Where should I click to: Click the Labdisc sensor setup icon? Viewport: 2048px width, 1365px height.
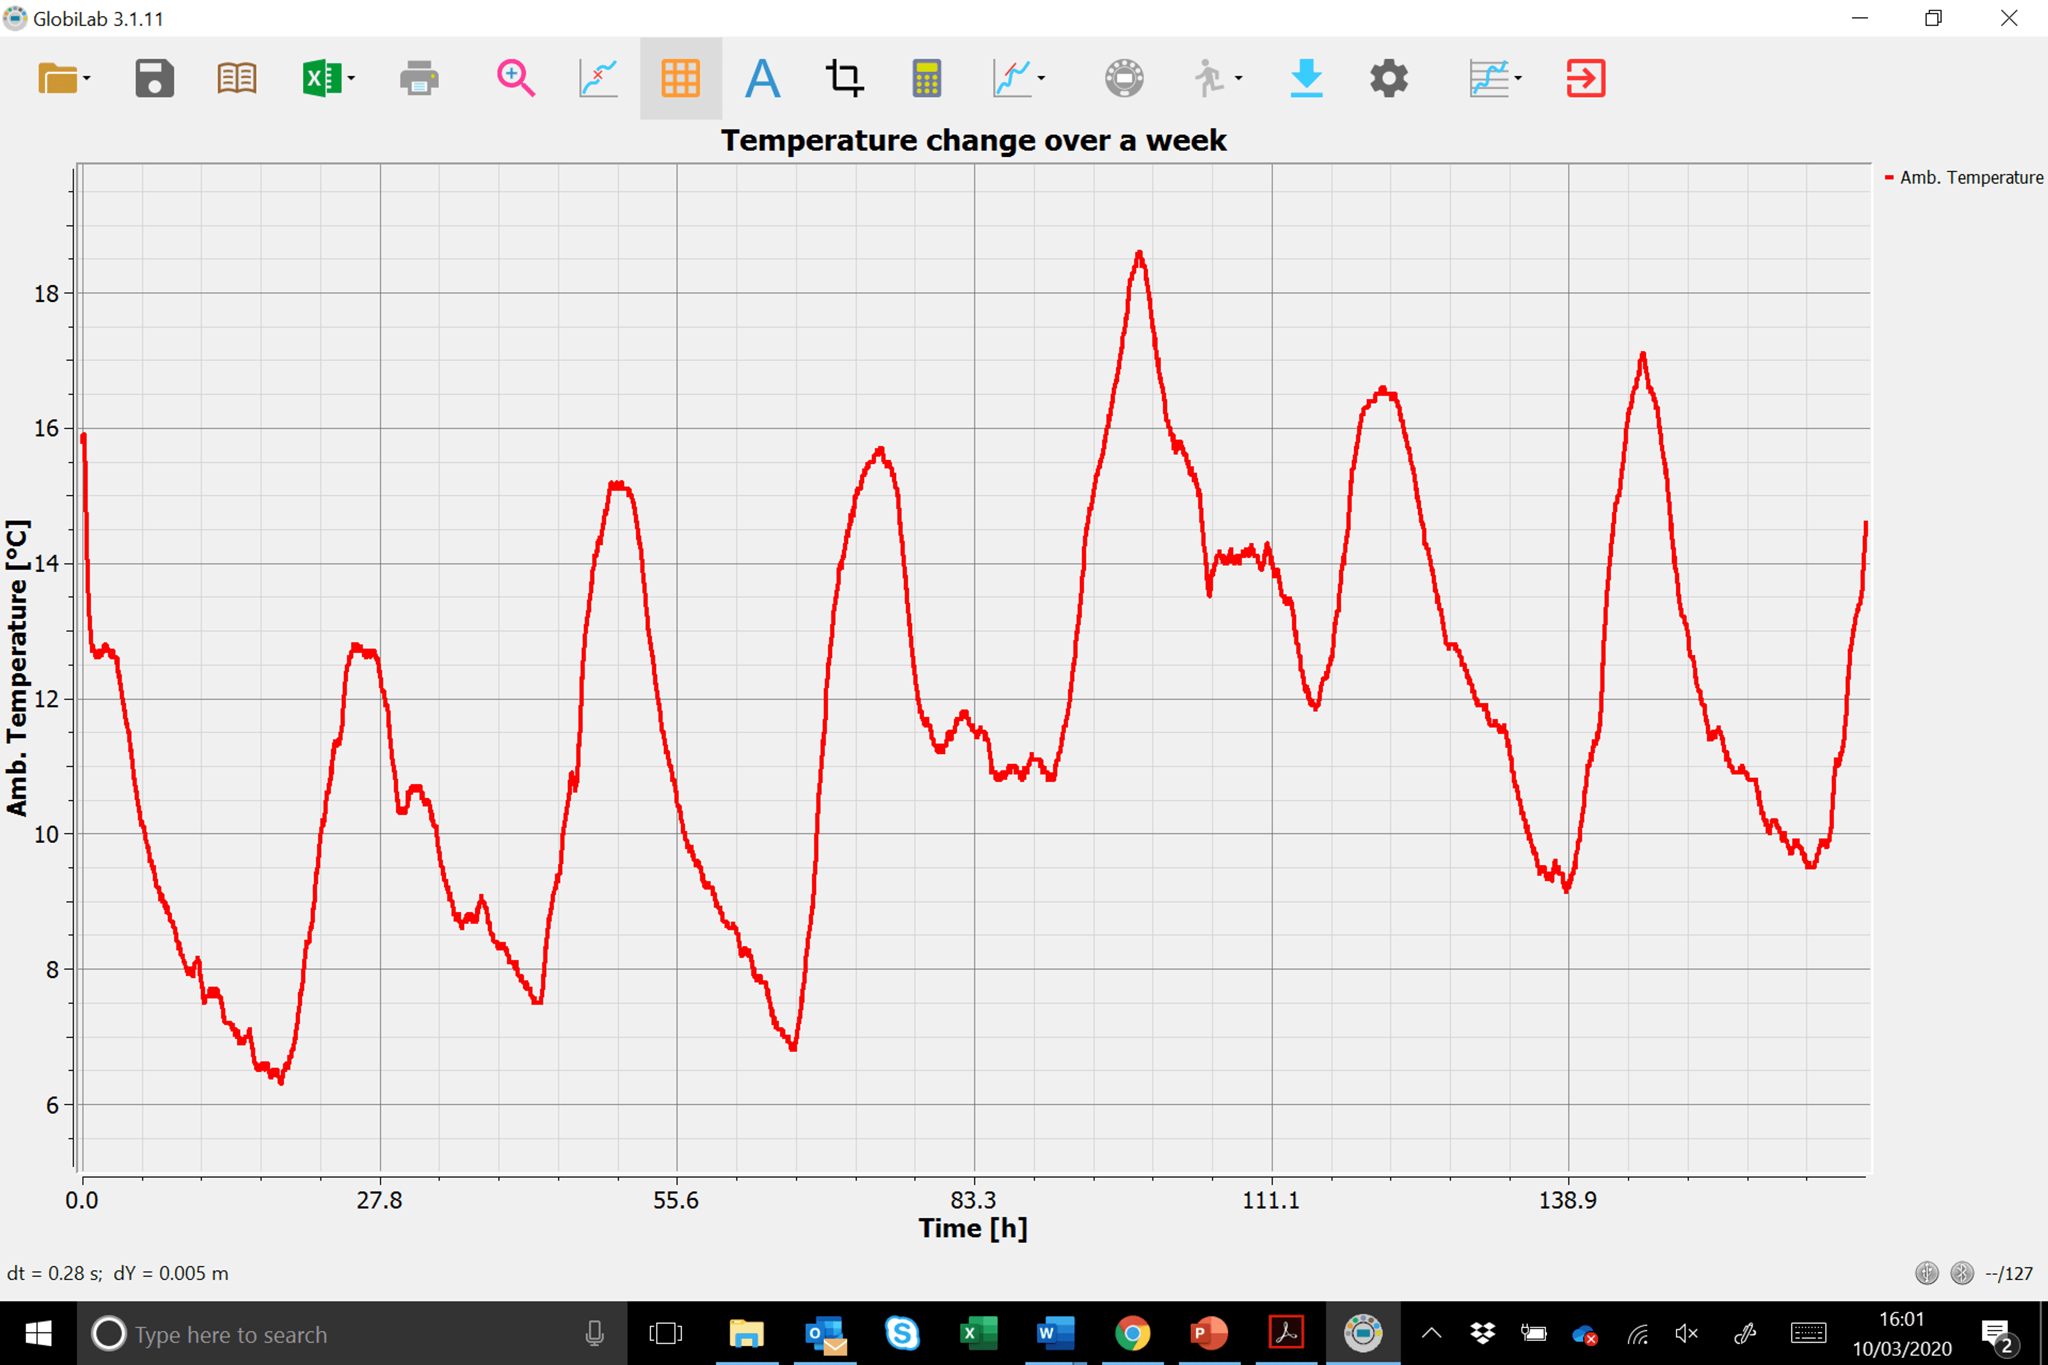pyautogui.click(x=1124, y=78)
